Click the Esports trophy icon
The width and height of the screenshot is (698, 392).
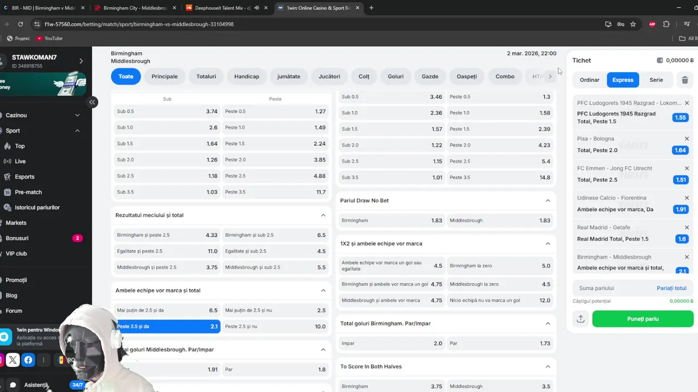[8, 177]
